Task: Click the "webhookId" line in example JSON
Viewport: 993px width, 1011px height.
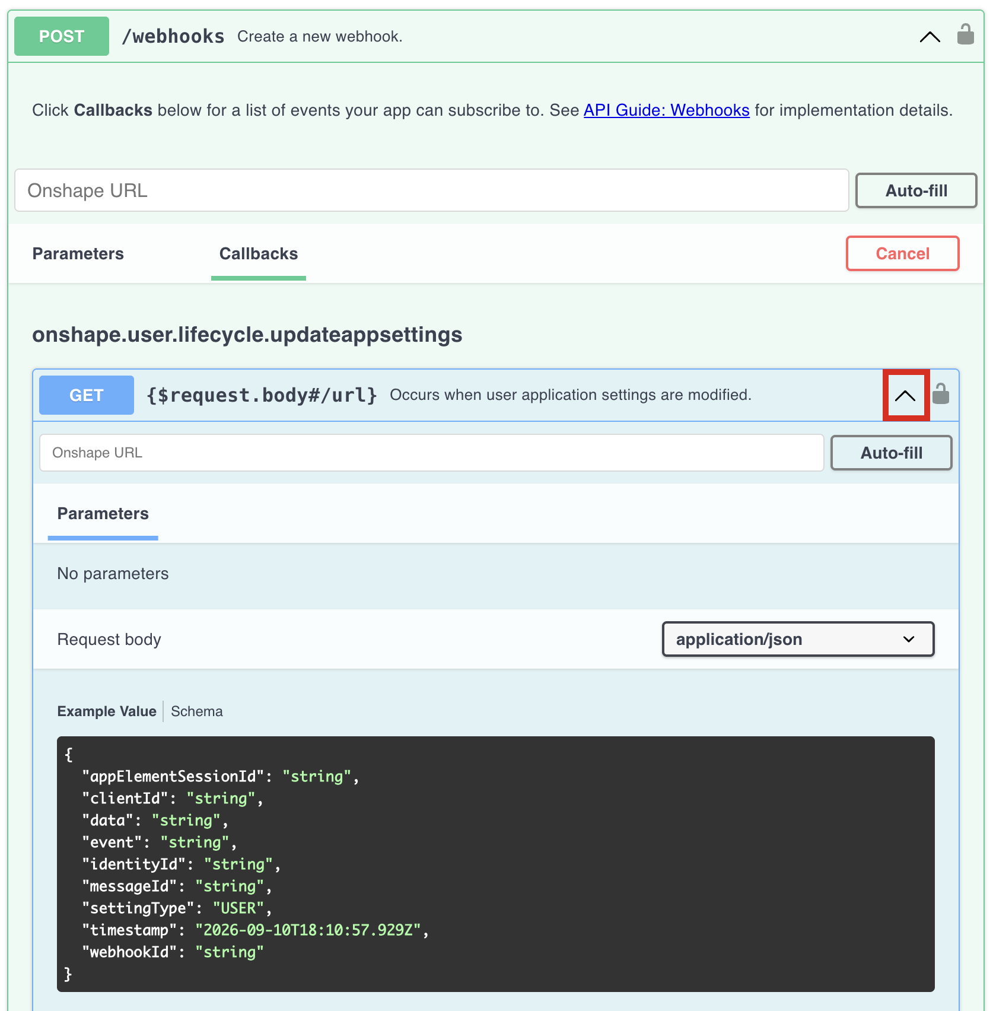Action: click(x=173, y=952)
